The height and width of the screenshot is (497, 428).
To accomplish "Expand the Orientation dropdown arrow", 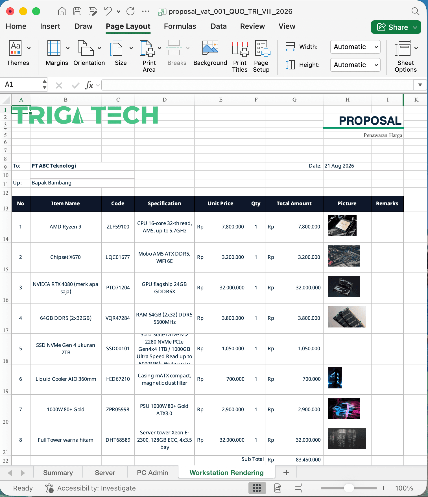I will point(99,48).
